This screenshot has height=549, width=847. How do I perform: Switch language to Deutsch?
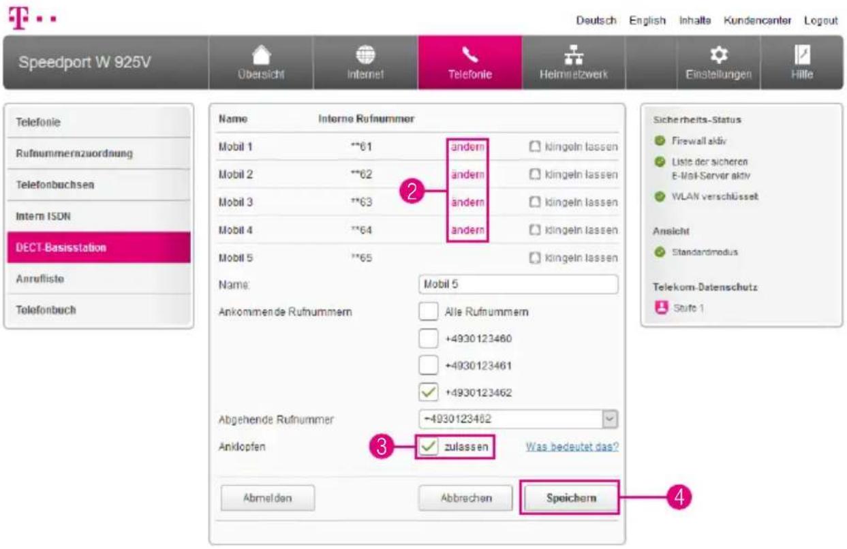[596, 20]
